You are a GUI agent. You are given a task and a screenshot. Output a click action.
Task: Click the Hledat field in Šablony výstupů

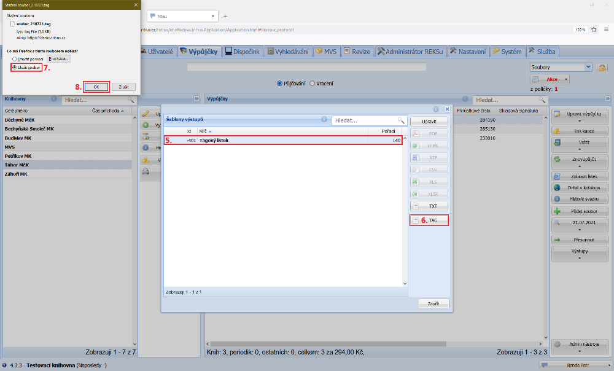pos(365,120)
